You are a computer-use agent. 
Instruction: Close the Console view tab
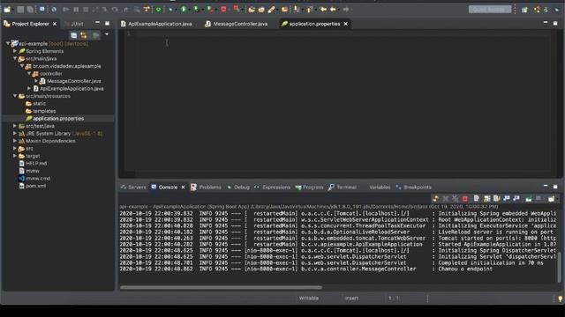pyautogui.click(x=183, y=188)
